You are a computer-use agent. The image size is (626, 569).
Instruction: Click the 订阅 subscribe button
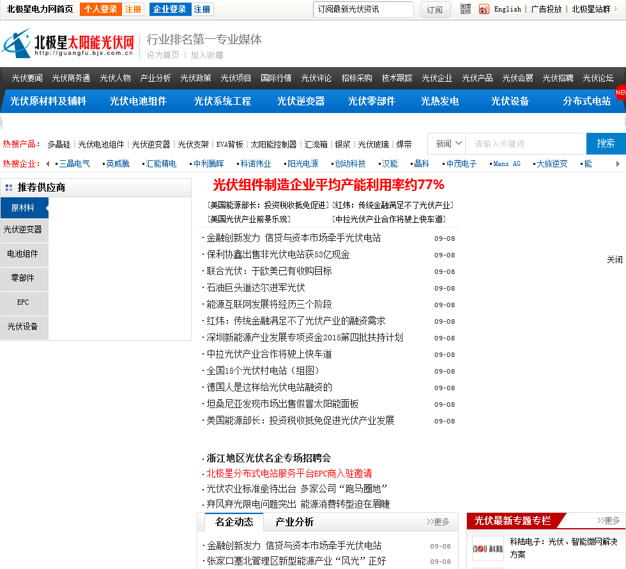[x=435, y=10]
